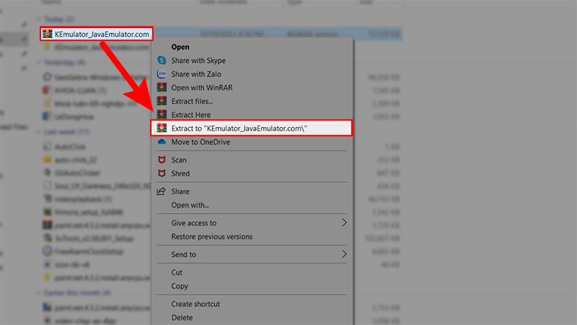577x325 pixels.
Task: Click WinRAR icon beside Extract files...
Action: coord(162,101)
